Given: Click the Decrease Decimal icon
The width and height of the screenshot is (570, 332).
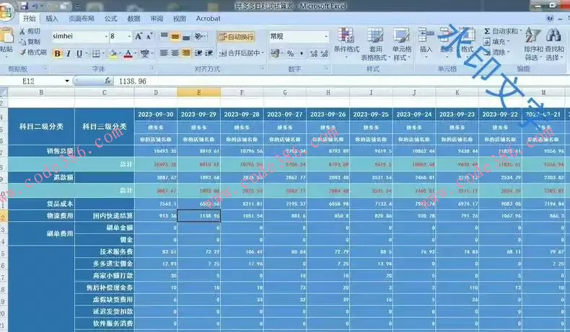Looking at the screenshot, I should [325, 53].
